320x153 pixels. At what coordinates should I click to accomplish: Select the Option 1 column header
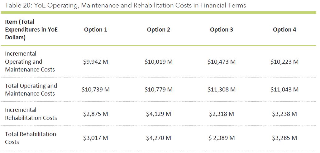[96, 30]
